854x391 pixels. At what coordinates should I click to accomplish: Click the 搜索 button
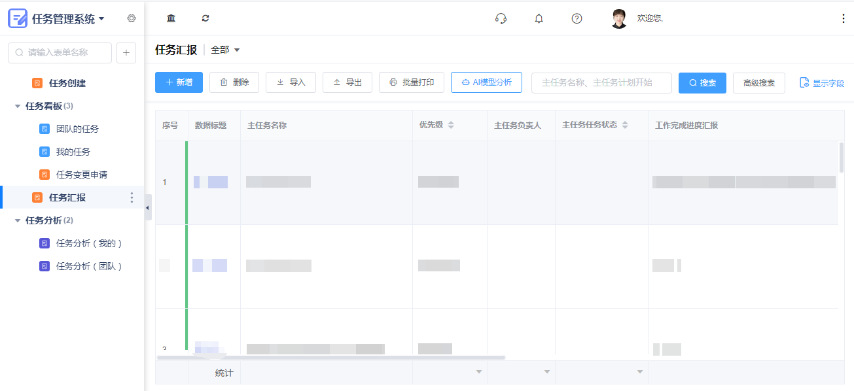tap(702, 82)
